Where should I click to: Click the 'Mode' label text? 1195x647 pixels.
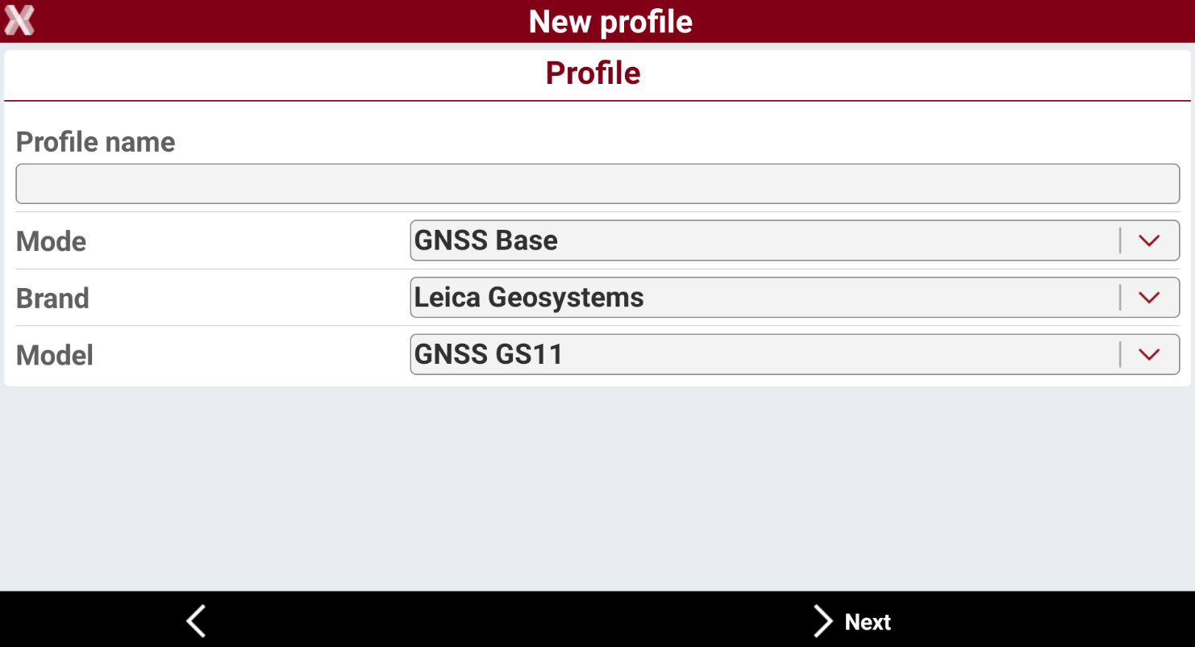(x=52, y=241)
